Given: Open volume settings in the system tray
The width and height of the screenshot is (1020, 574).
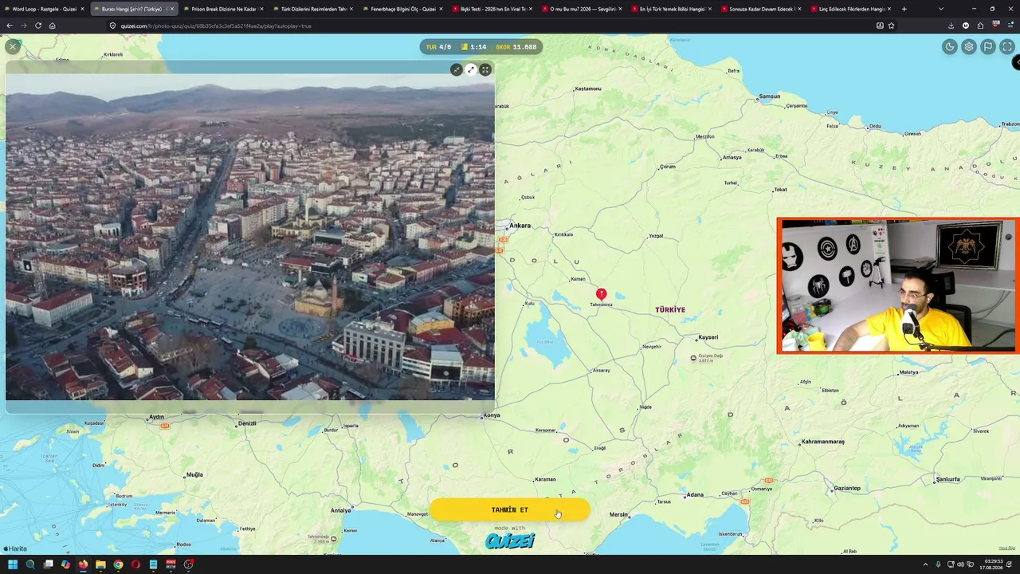Looking at the screenshot, I should pyautogui.click(x=962, y=564).
